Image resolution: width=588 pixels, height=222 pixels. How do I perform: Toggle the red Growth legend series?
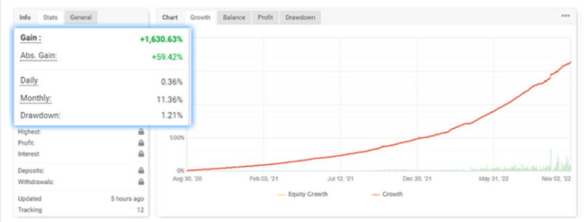coord(387,194)
